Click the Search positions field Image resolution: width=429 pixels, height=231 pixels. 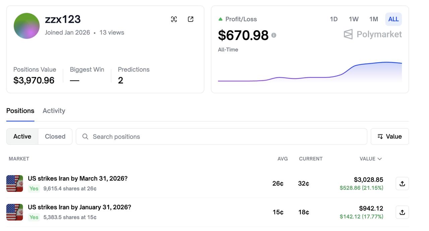click(x=221, y=136)
